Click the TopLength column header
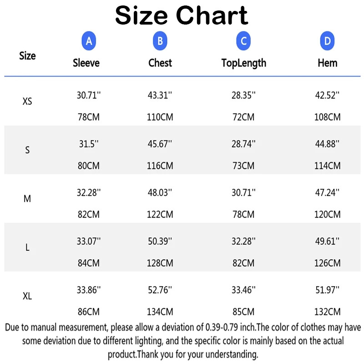This screenshot has height=364, width=364. click(243, 63)
